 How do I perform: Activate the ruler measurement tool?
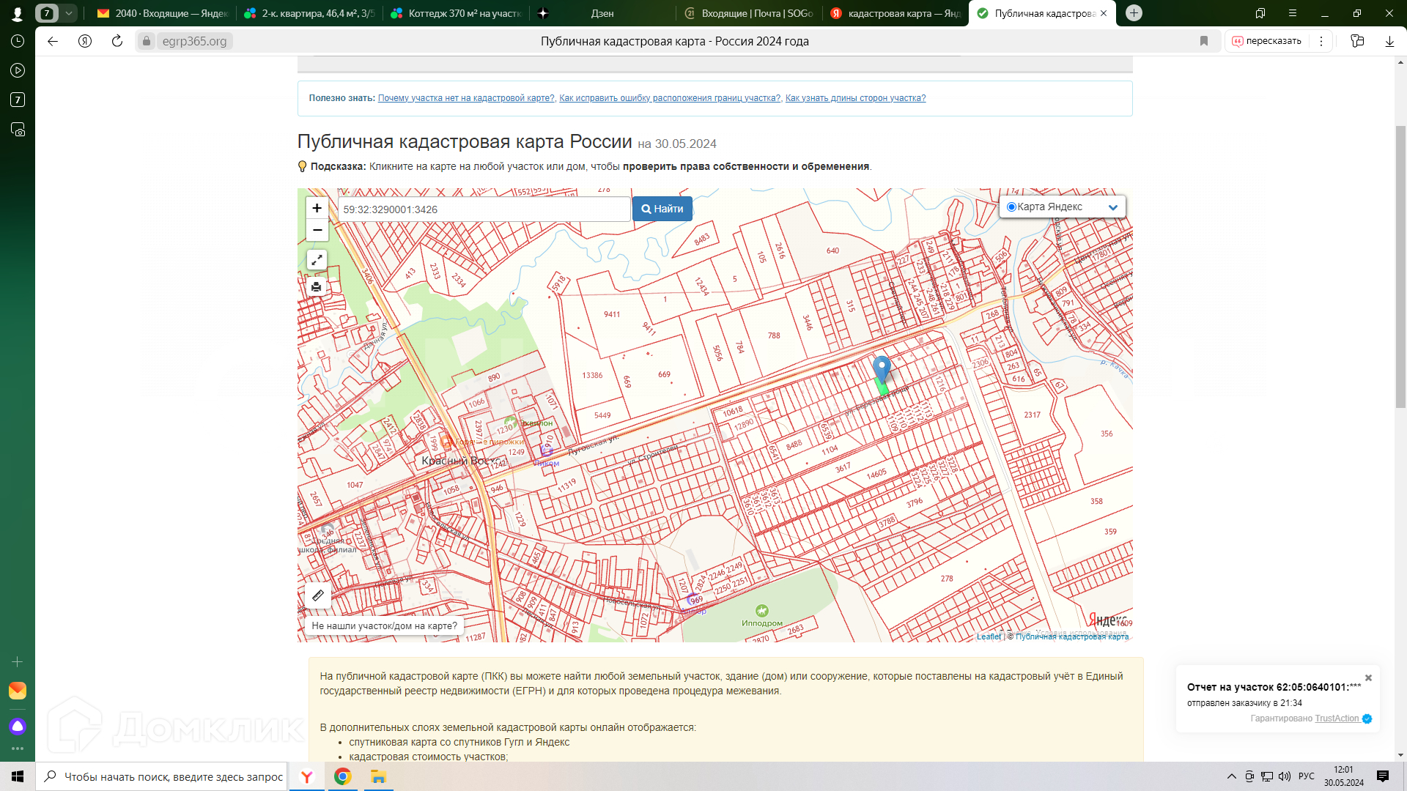(x=318, y=595)
